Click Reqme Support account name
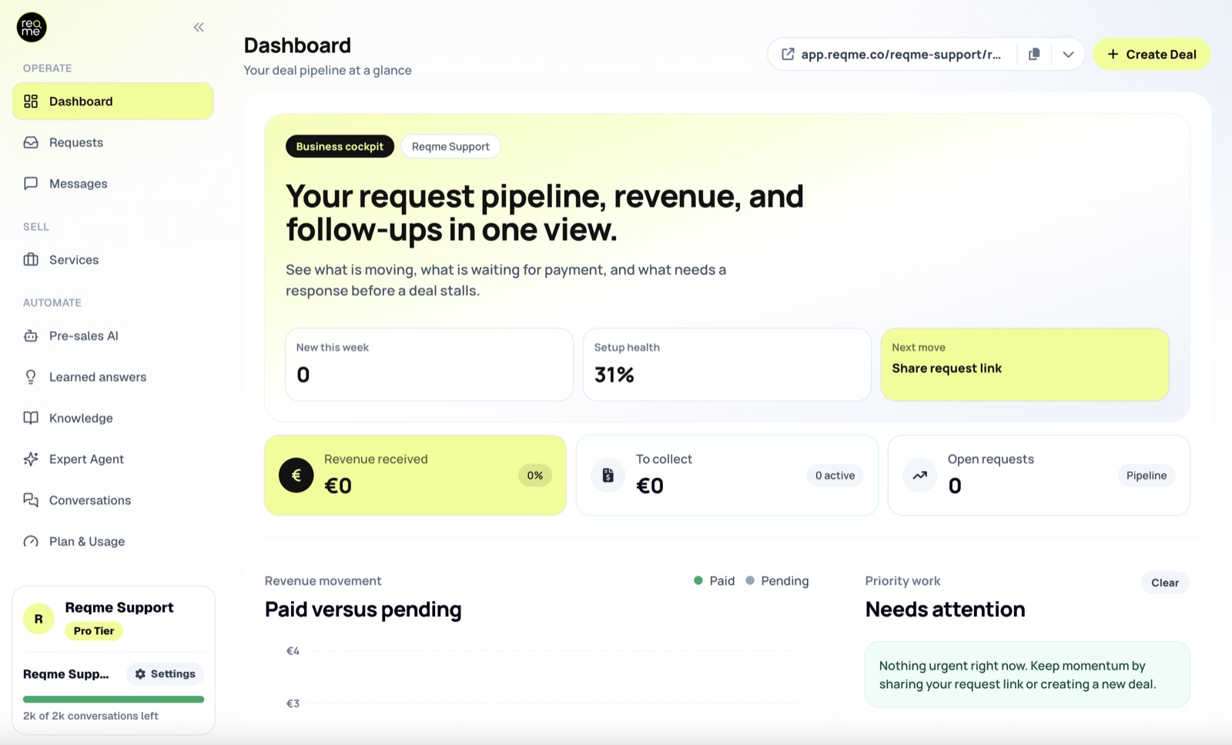The image size is (1232, 745). point(119,607)
